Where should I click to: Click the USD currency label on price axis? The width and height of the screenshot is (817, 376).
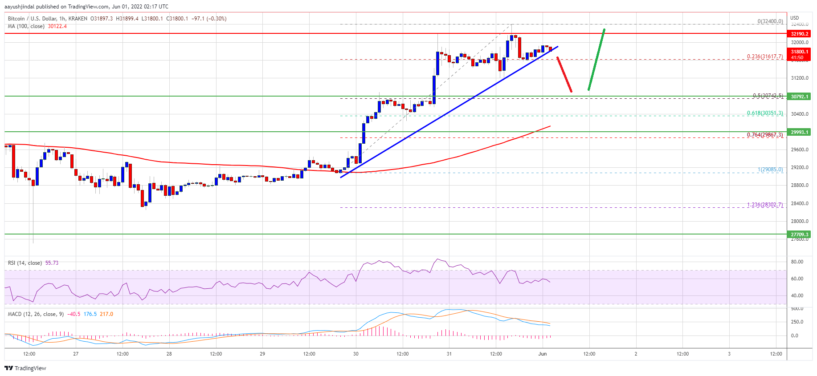[x=795, y=18]
